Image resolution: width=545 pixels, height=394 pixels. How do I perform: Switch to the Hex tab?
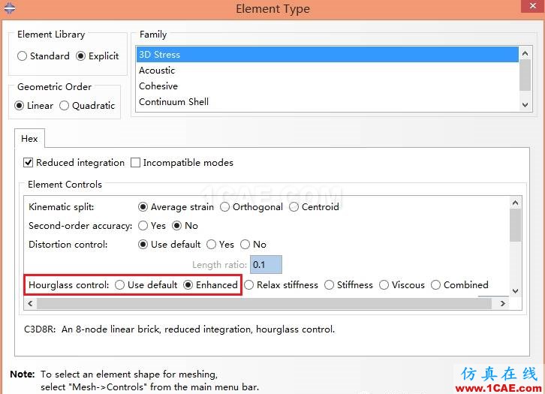29,139
